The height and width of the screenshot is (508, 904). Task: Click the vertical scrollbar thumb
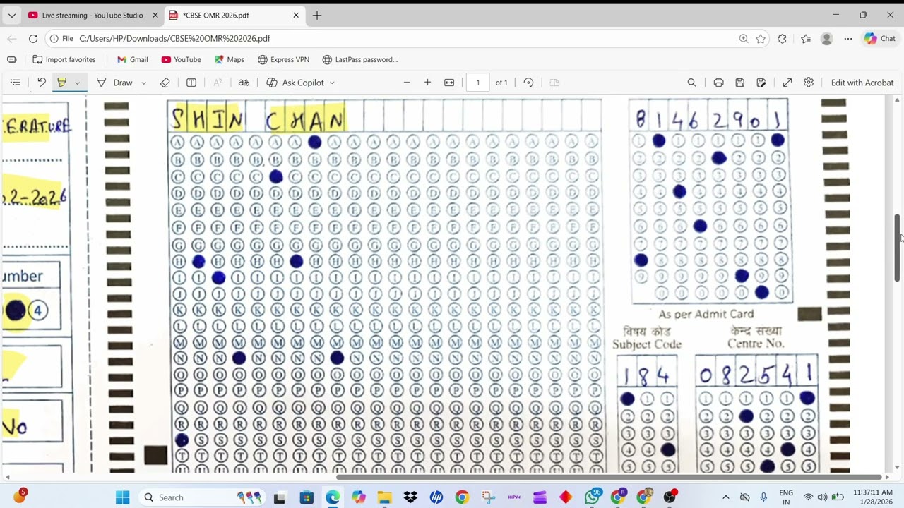point(897,247)
